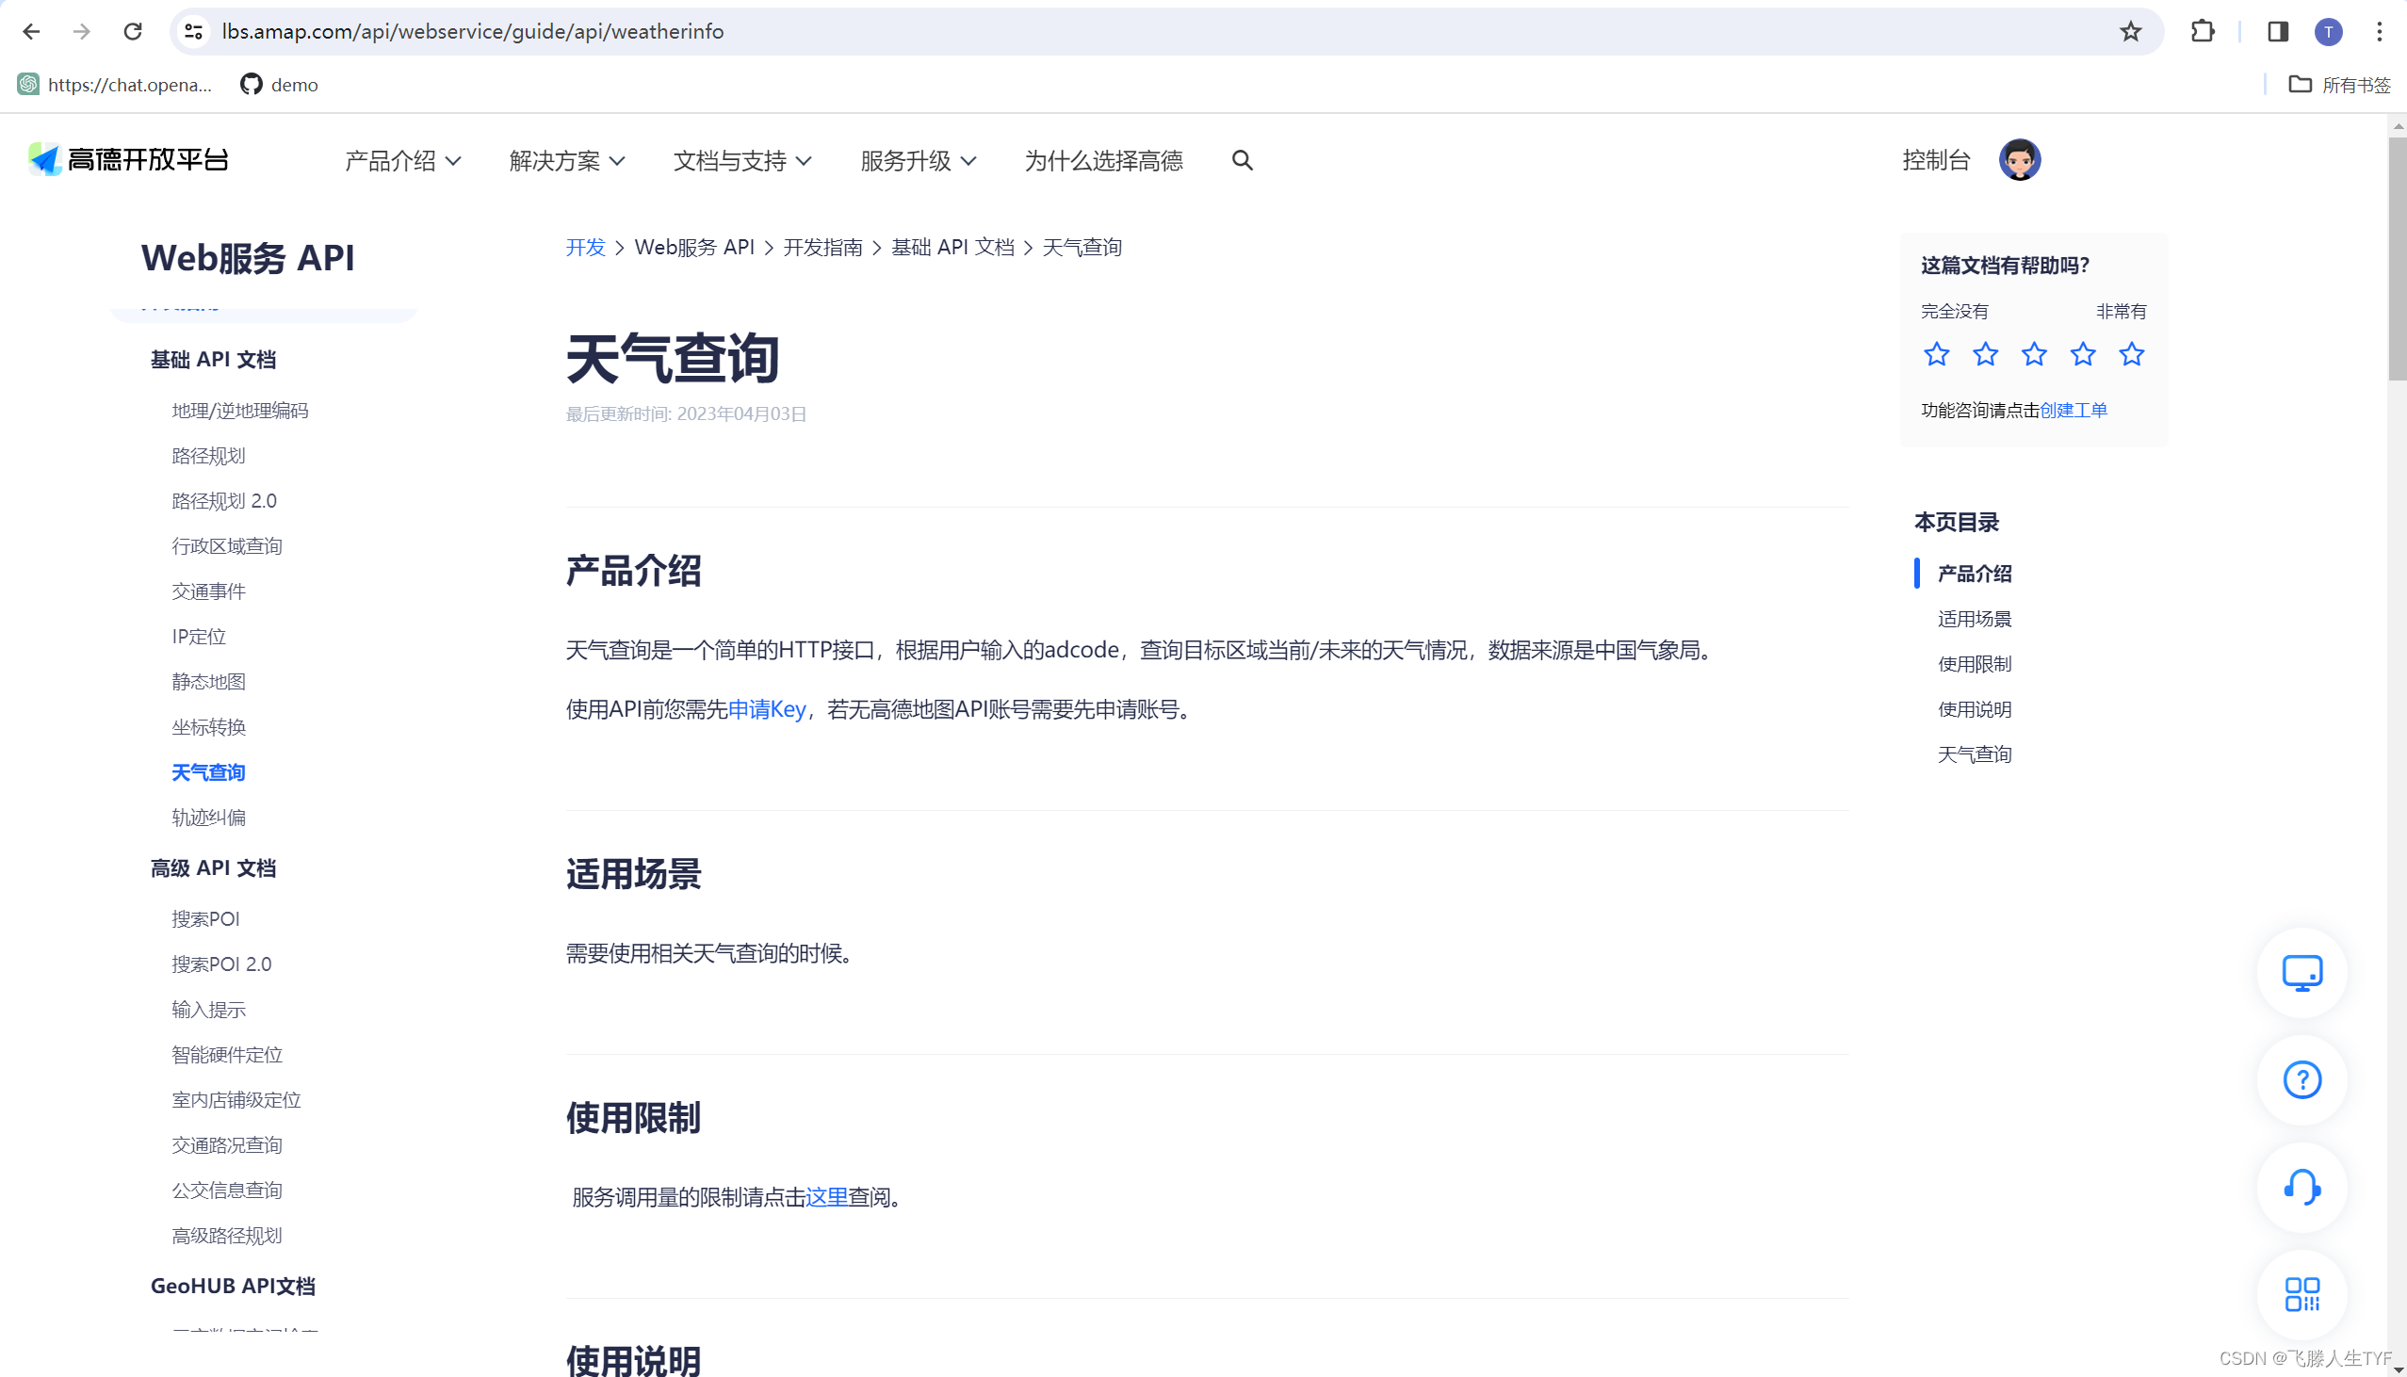This screenshot has width=2407, height=1377.
Task: Open the browser extensions puzzle icon
Action: [x=2202, y=32]
